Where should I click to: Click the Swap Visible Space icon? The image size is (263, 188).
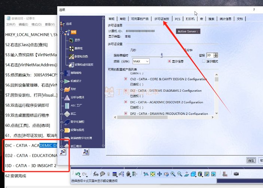tap(214, 174)
